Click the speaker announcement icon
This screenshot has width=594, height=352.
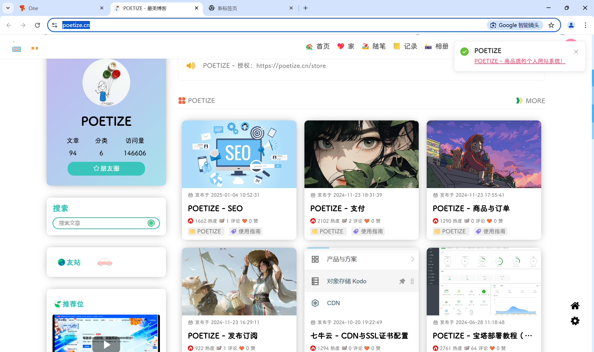(191, 66)
